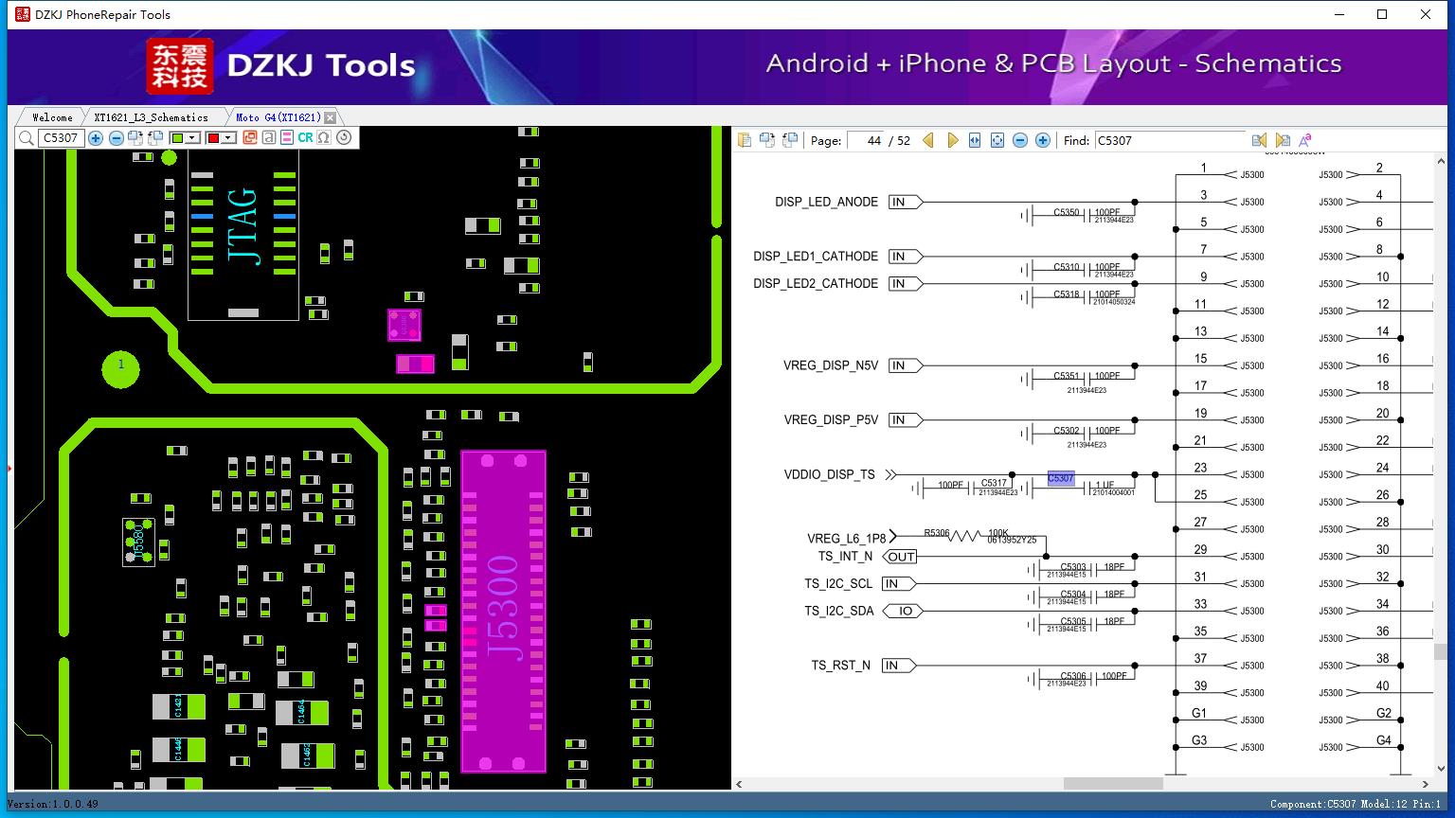Click the VREG_DISP_N5V net label
The image size is (1455, 818).
point(831,365)
